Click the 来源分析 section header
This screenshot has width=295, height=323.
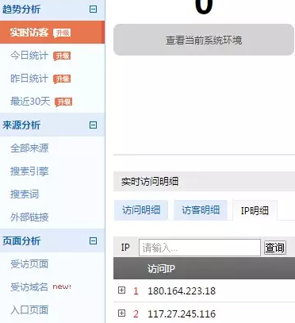click(x=52, y=125)
